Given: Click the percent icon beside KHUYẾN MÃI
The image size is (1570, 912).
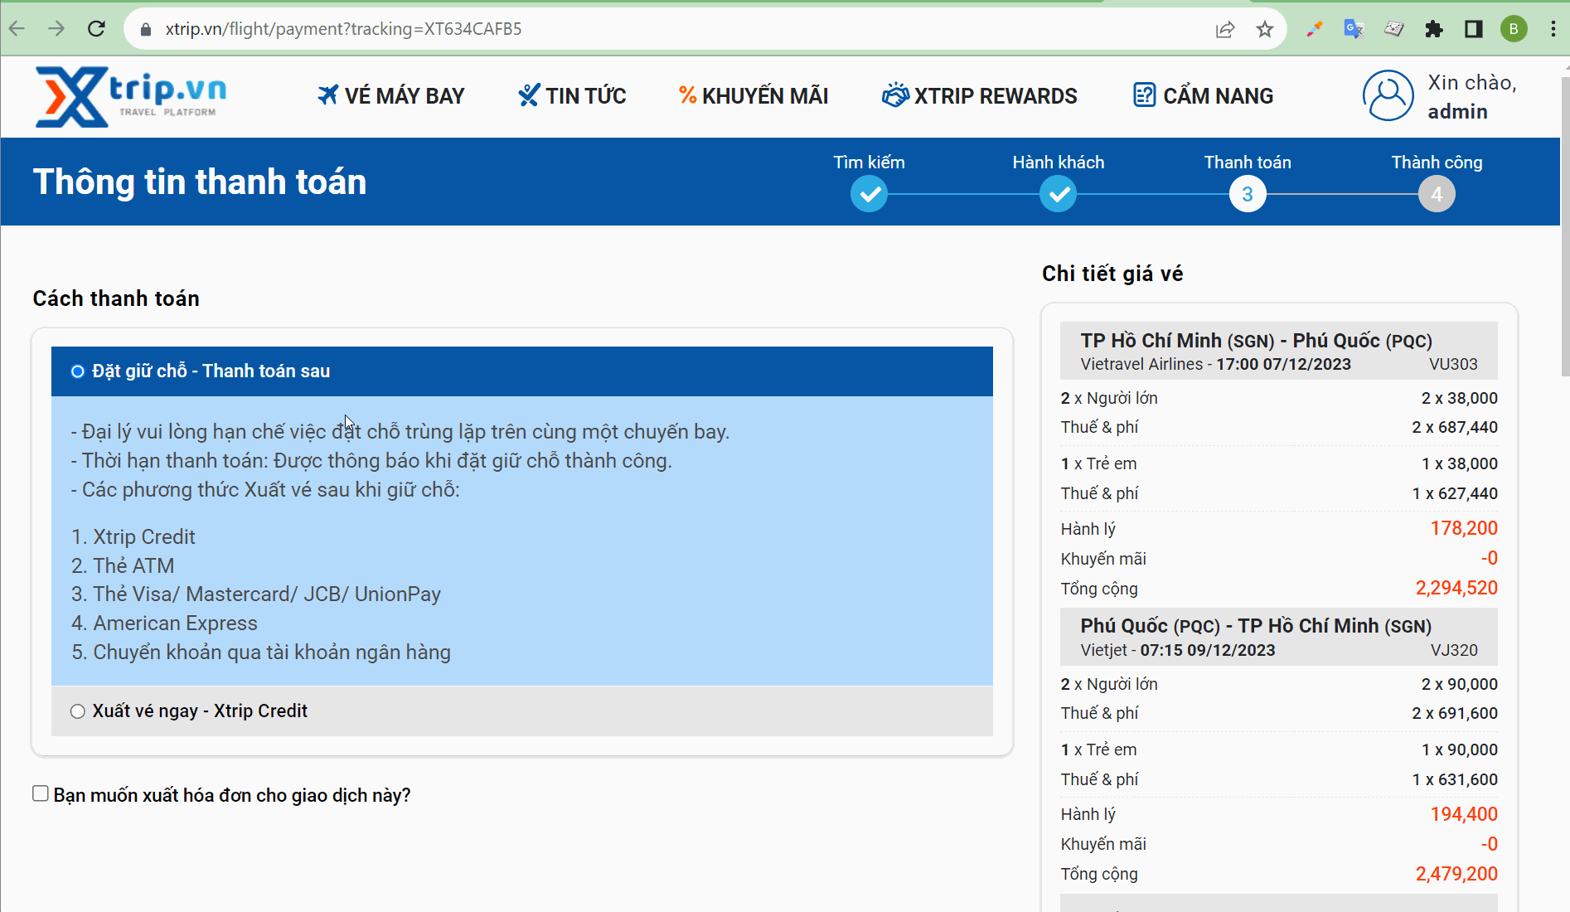Looking at the screenshot, I should pos(687,95).
